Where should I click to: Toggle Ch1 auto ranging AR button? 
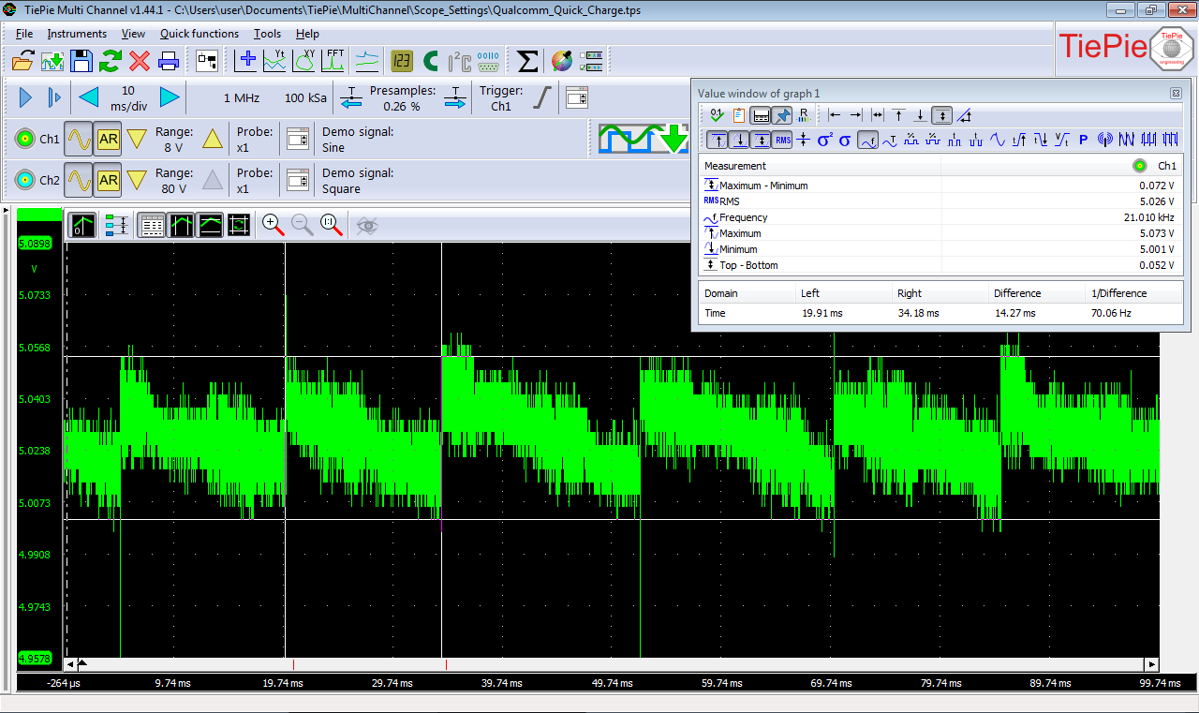point(108,139)
